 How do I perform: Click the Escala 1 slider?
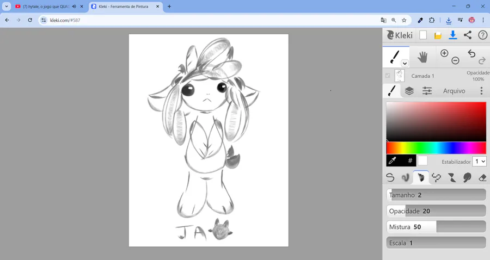[x=436, y=243]
